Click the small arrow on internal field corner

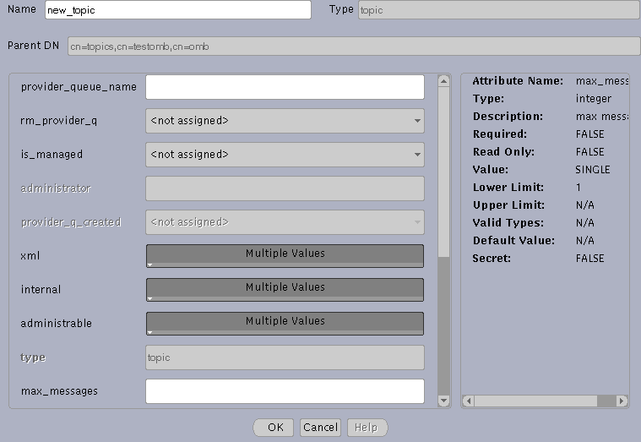click(150, 298)
